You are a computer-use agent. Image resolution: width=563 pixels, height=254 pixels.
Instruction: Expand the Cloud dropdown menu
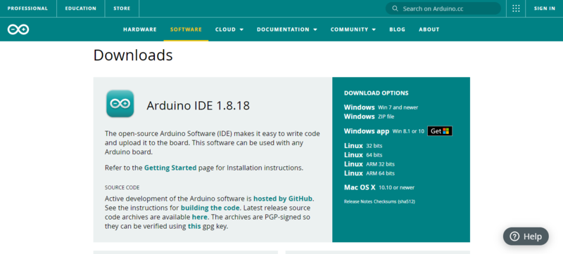click(229, 29)
